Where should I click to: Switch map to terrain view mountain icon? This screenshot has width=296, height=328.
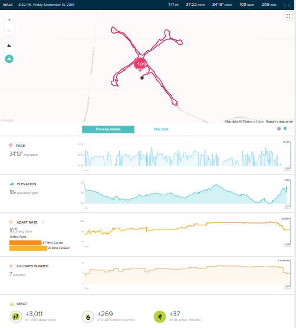pyautogui.click(x=9, y=45)
